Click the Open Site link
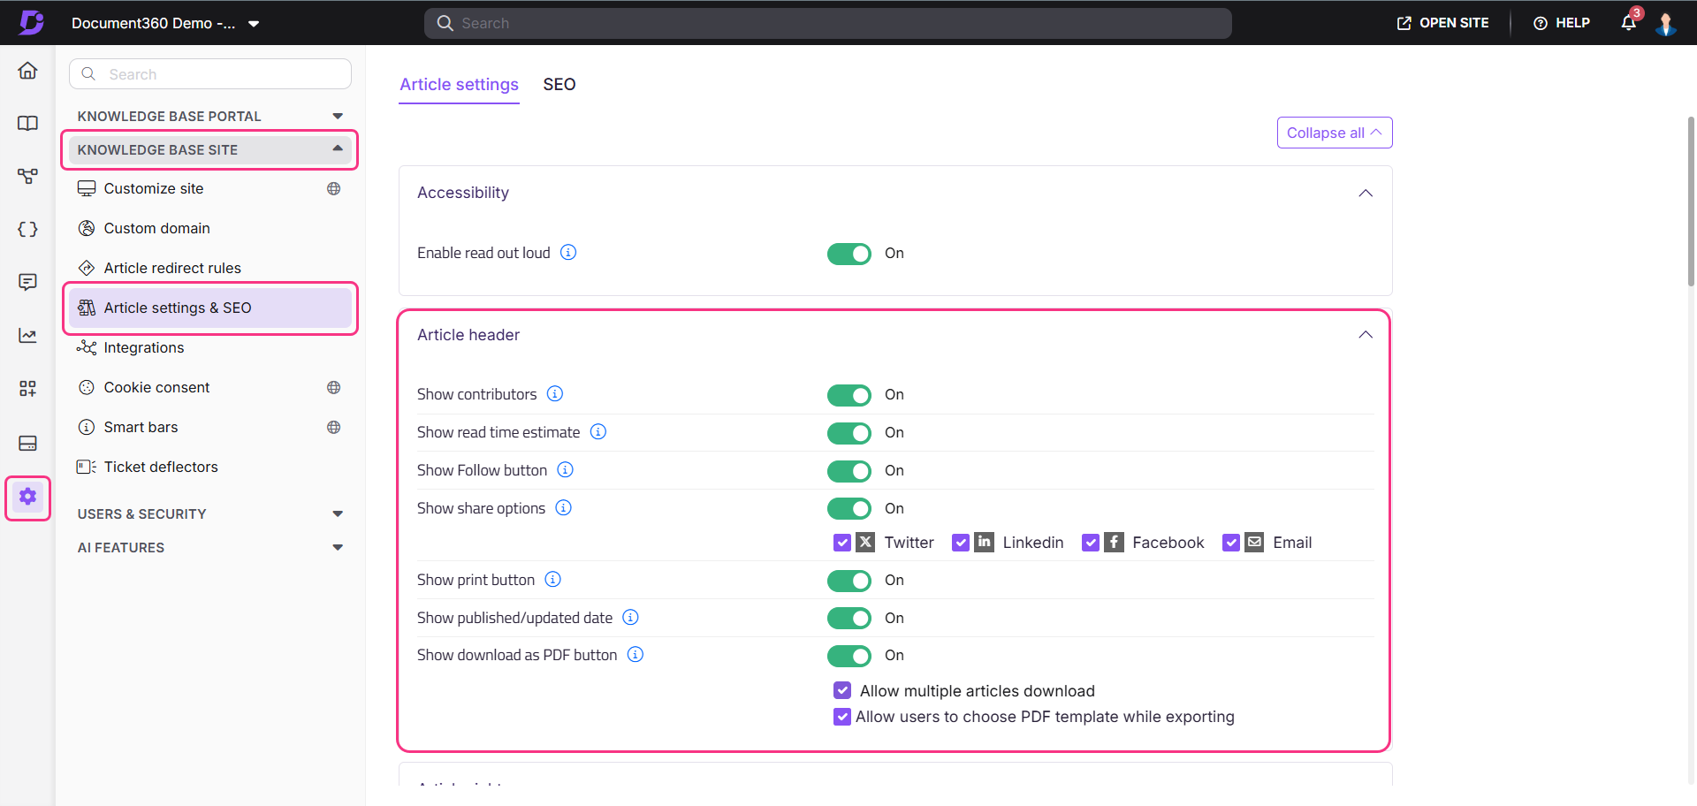 point(1442,23)
